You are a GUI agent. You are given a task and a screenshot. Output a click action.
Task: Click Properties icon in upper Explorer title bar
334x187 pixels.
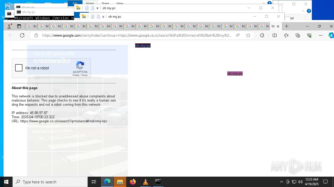pos(87,8)
